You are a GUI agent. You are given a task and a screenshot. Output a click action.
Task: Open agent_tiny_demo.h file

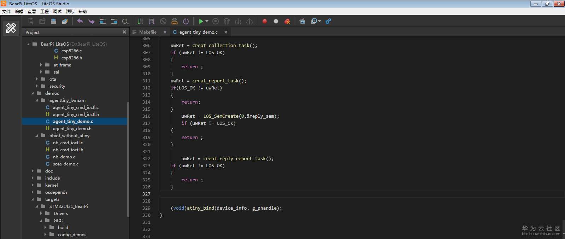click(x=72, y=128)
